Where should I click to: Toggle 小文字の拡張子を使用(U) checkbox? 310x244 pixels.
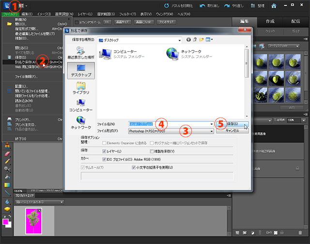pyautogui.click(x=134, y=168)
